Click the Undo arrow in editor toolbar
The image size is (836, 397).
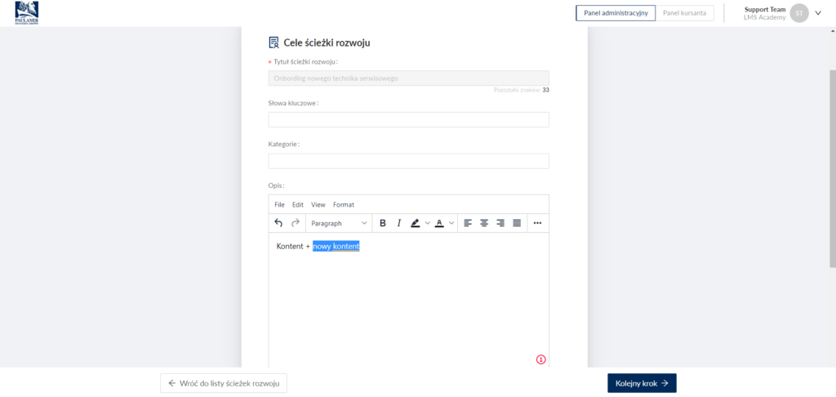(x=279, y=223)
